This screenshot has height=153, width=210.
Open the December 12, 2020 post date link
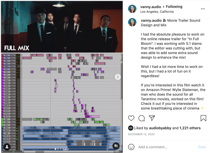click(x=141, y=134)
